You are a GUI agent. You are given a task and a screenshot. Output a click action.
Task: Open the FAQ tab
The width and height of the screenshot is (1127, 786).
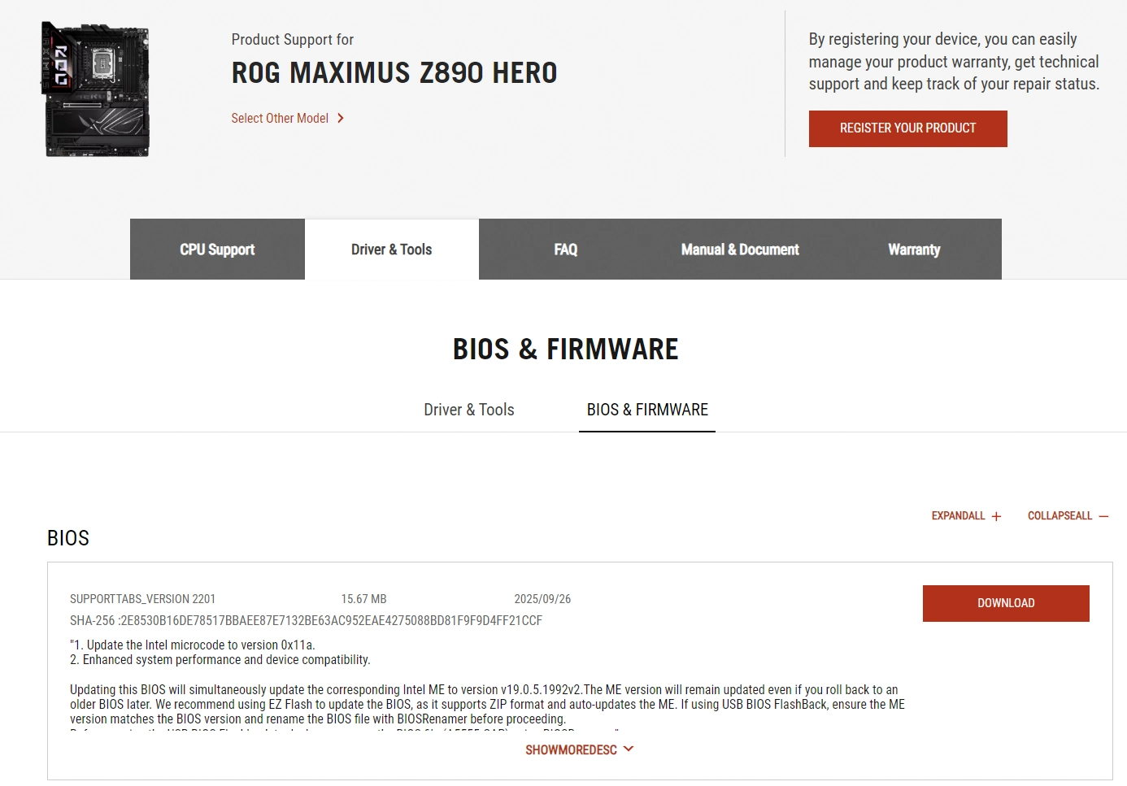(565, 249)
